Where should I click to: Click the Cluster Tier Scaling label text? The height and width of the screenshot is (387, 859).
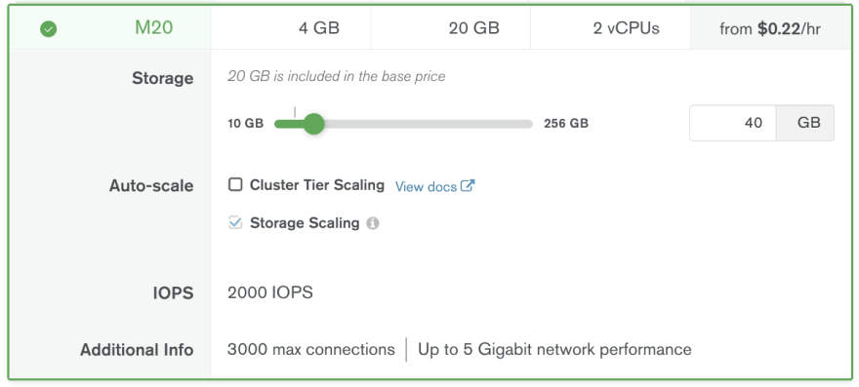317,185
